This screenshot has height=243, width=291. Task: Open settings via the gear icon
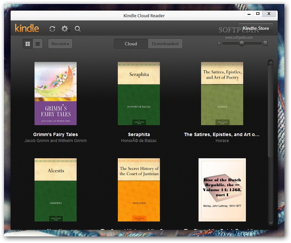tap(65, 29)
